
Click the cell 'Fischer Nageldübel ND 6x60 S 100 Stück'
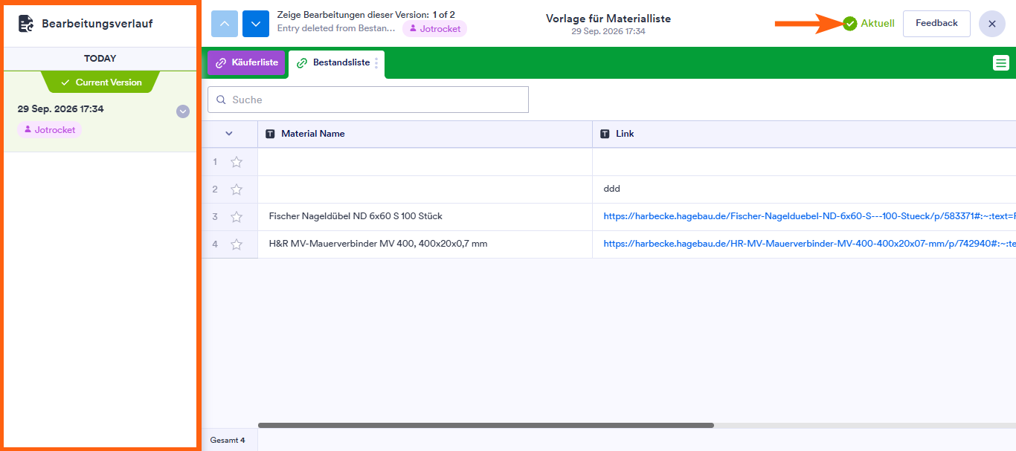[x=425, y=217]
